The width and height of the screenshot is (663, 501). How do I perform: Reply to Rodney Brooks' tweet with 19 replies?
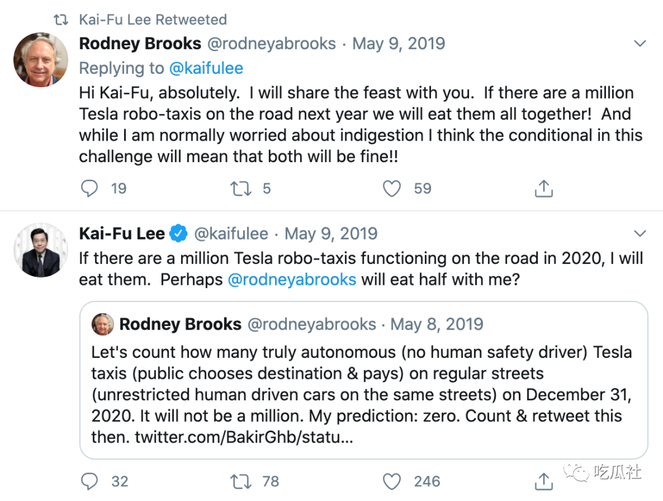coord(89,188)
